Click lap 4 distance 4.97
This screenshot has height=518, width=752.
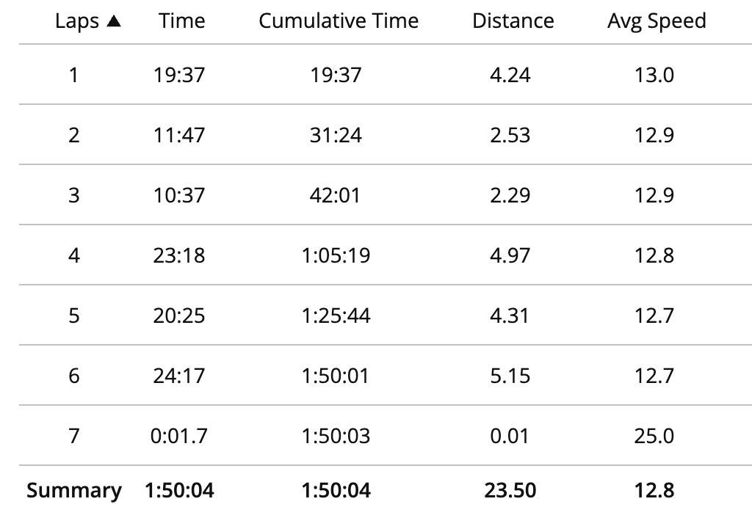pyautogui.click(x=510, y=255)
